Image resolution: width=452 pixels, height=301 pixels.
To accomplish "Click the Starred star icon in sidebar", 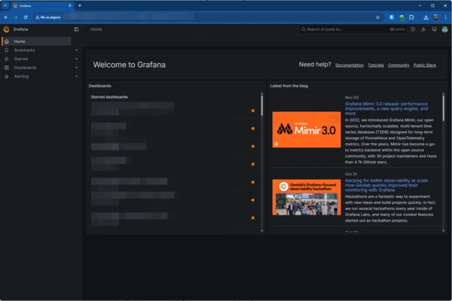I will pyautogui.click(x=7, y=59).
